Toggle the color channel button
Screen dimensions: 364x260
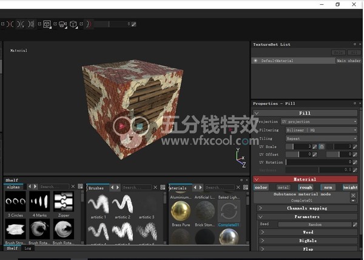point(261,187)
